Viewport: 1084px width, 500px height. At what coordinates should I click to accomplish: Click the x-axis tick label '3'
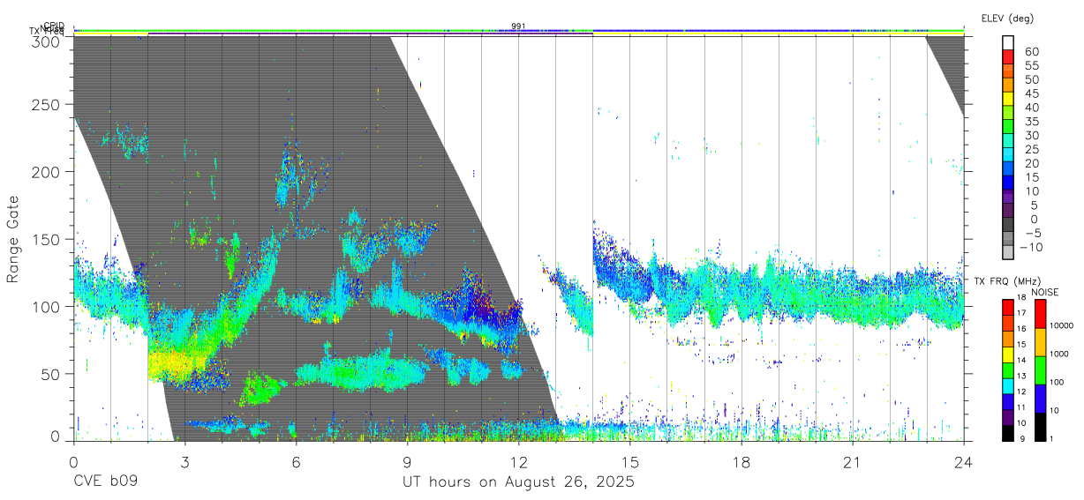(184, 462)
